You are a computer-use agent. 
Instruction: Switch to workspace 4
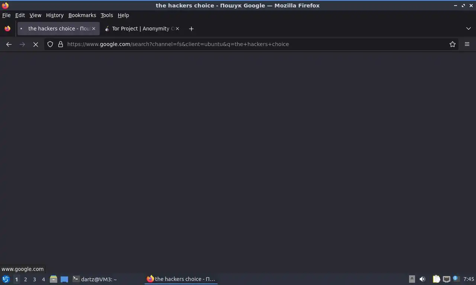(x=44, y=279)
